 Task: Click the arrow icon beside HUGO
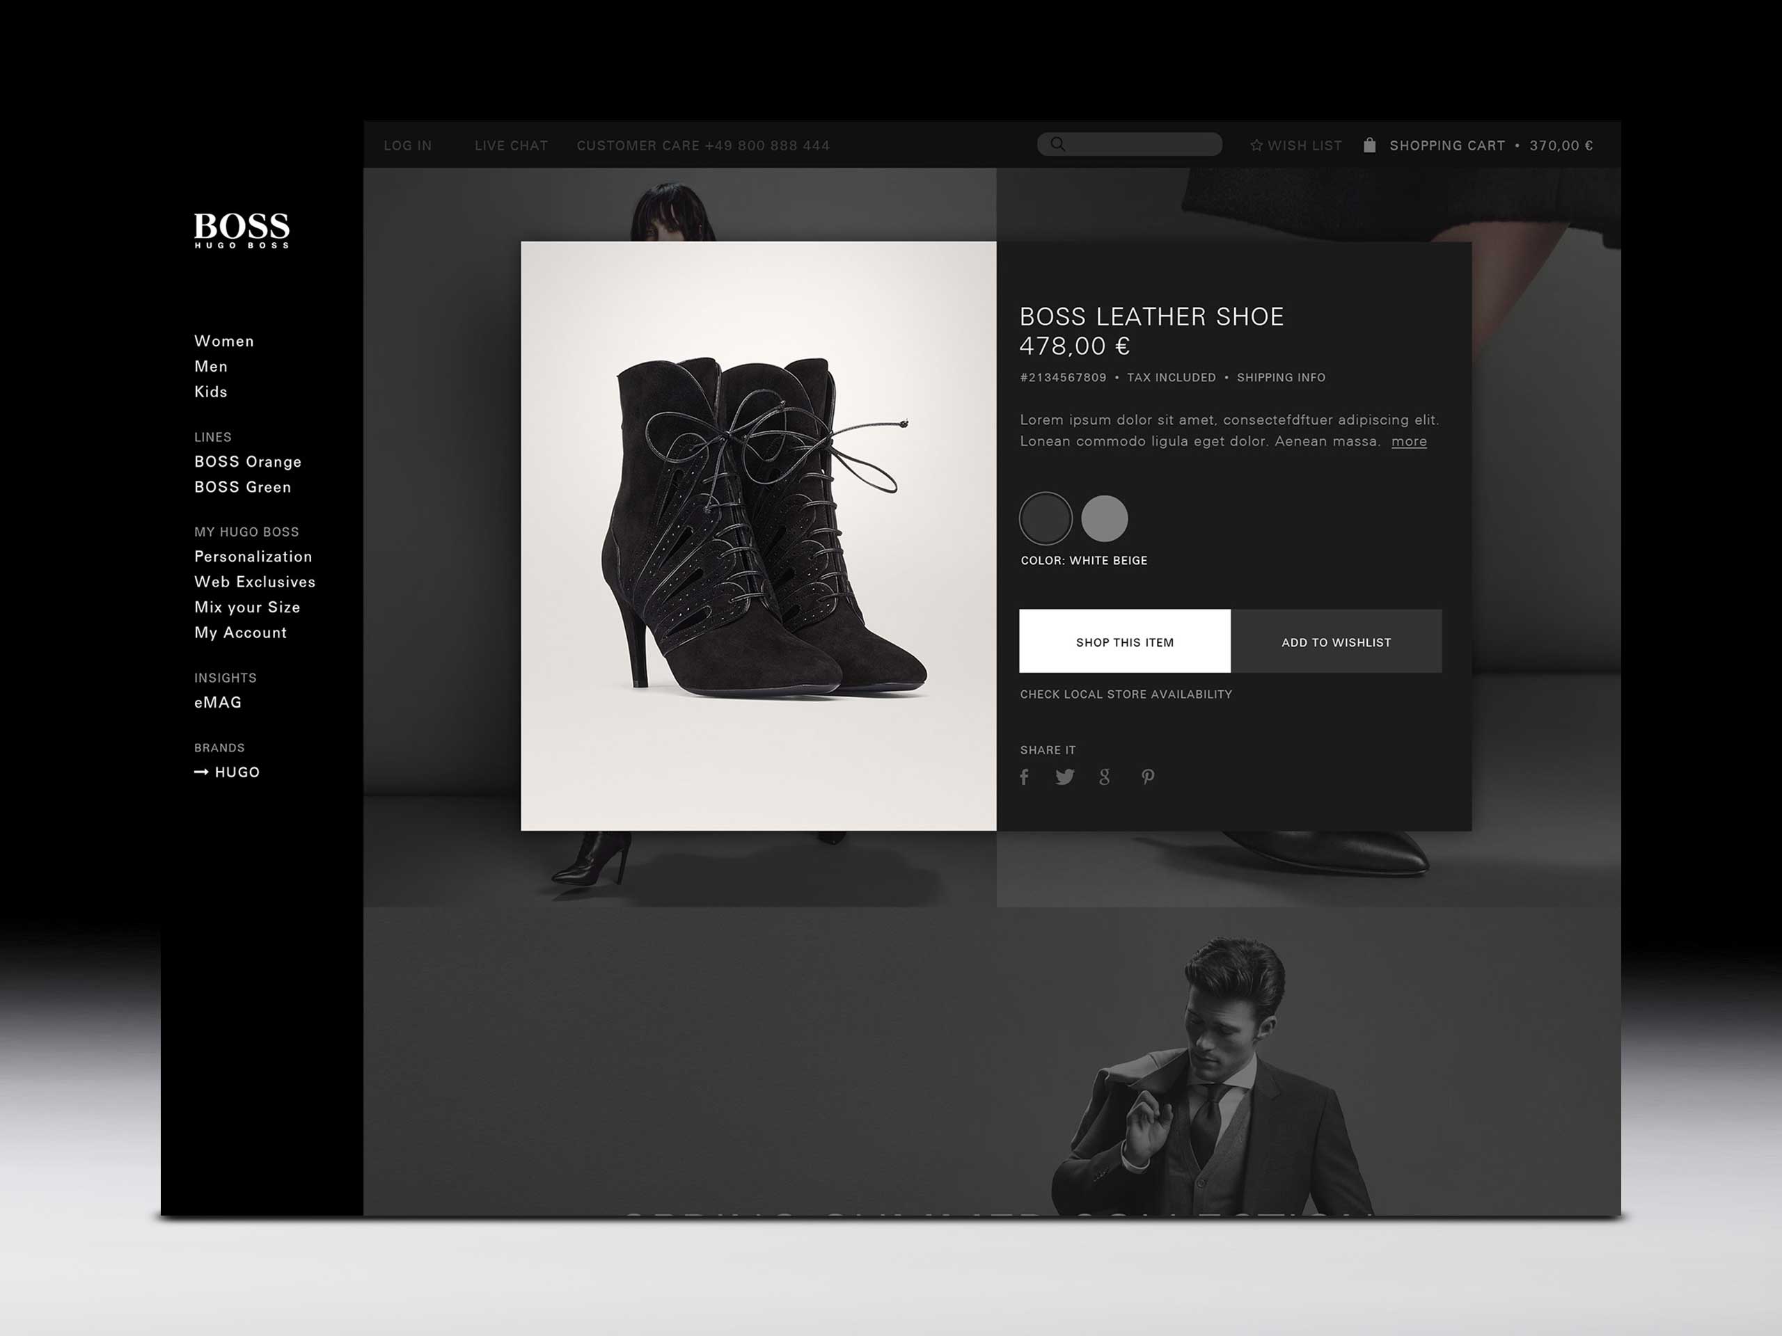201,772
